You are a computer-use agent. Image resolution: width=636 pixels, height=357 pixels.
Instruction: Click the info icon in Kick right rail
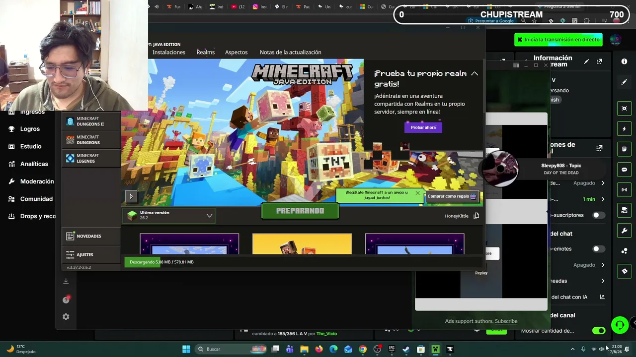pos(625,61)
